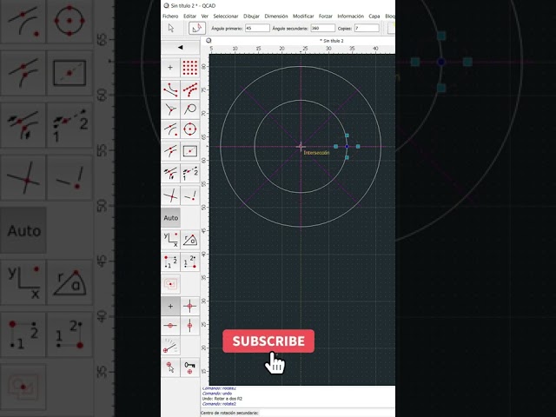556x417 pixels.
Task: Open the Información menu
Action: (x=350, y=17)
